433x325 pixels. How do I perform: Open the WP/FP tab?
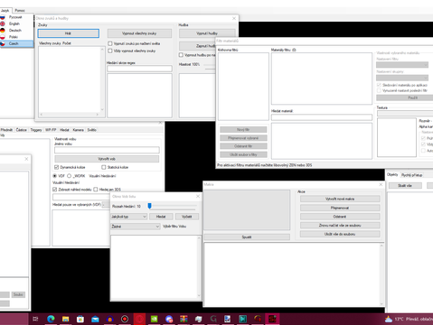(51, 130)
